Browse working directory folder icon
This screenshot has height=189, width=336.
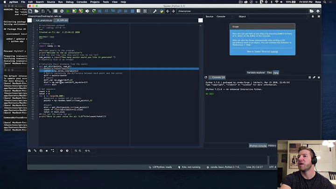click(312, 11)
